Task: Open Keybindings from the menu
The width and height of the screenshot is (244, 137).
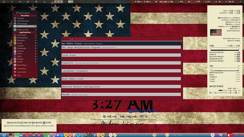Action: (x=25, y=65)
